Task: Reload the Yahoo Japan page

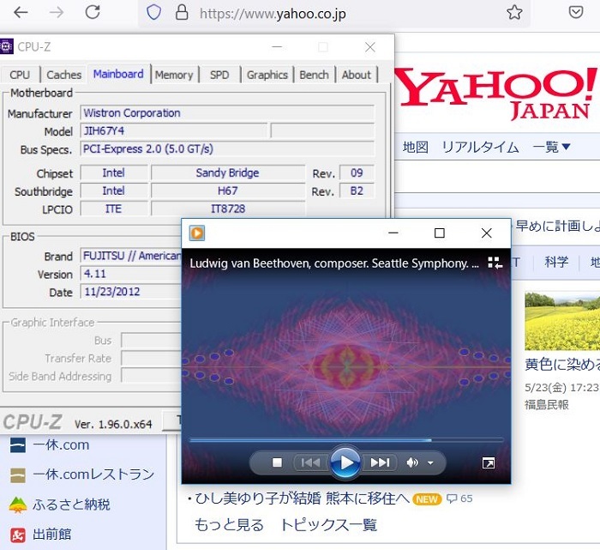Action: [93, 12]
